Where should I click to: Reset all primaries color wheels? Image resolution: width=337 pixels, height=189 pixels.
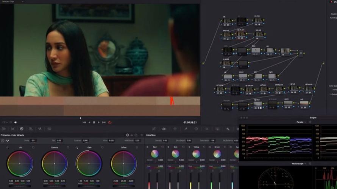[x=142, y=135]
